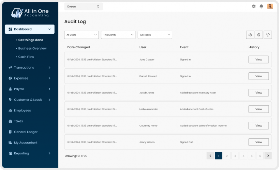Screen dimensions: 279x170
Task: Go to page 6
Action: [260, 156]
